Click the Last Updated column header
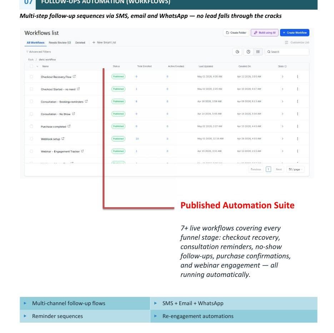Image resolution: width=334 pixels, height=333 pixels. [206, 66]
